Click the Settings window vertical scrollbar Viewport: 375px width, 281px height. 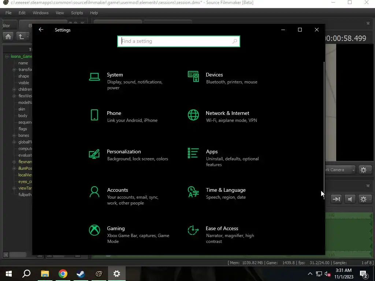(x=324, y=130)
